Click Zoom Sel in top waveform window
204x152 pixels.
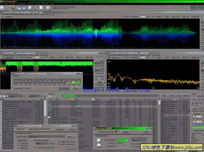[x=175, y=17]
